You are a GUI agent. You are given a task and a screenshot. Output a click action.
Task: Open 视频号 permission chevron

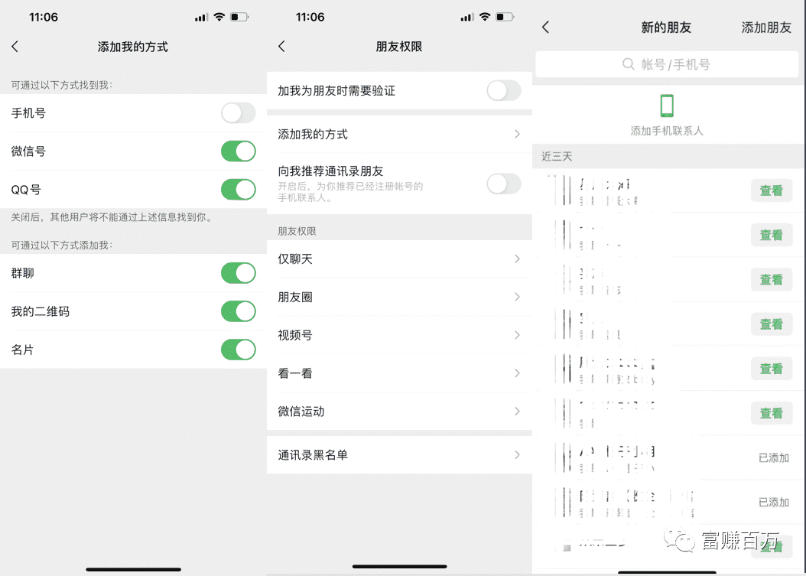point(517,335)
